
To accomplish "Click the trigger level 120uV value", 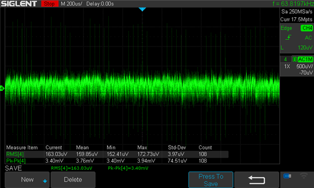I will point(305,48).
